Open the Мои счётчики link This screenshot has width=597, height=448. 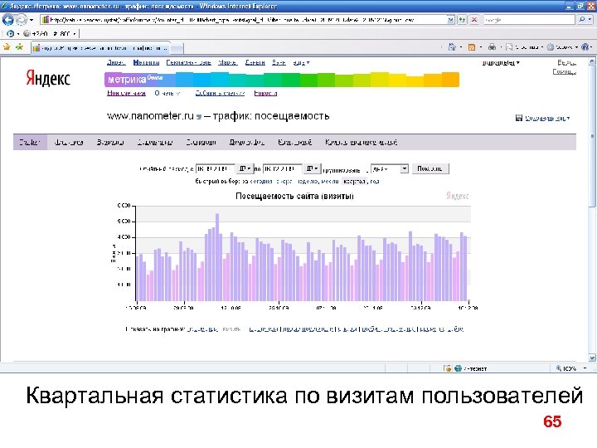click(x=126, y=93)
